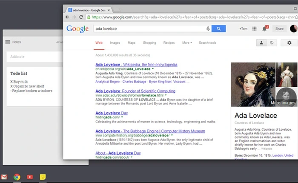The image size is (298, 183).
Task: Click the voice search microphone icon
Action: point(208,29)
